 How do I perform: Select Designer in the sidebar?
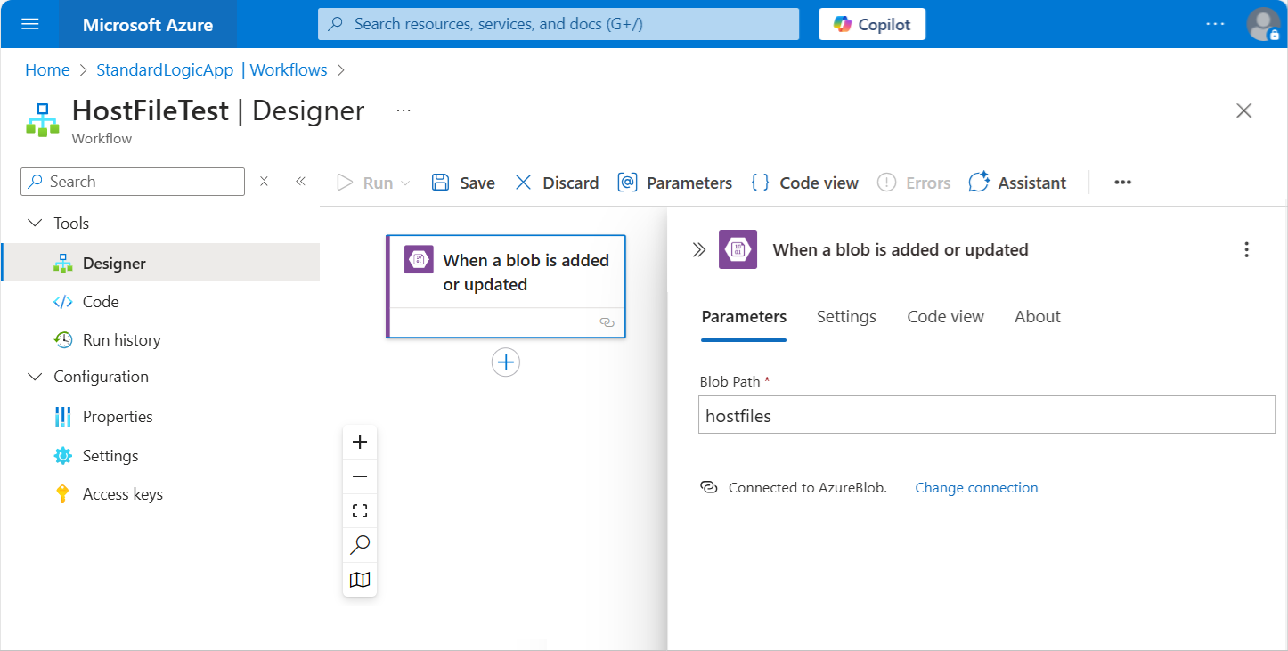point(160,263)
